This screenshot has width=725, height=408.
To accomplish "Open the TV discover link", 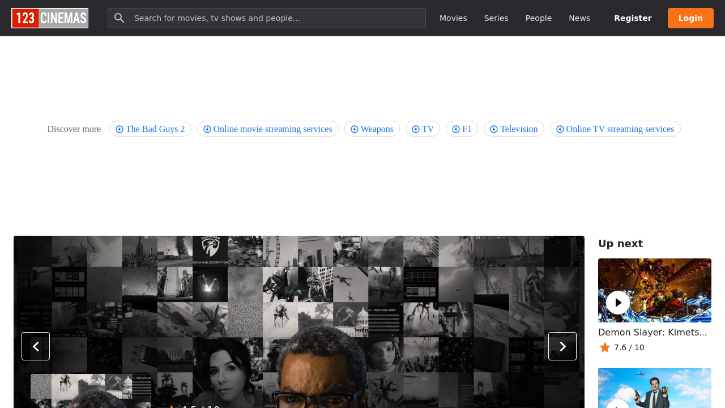I will pyautogui.click(x=423, y=129).
